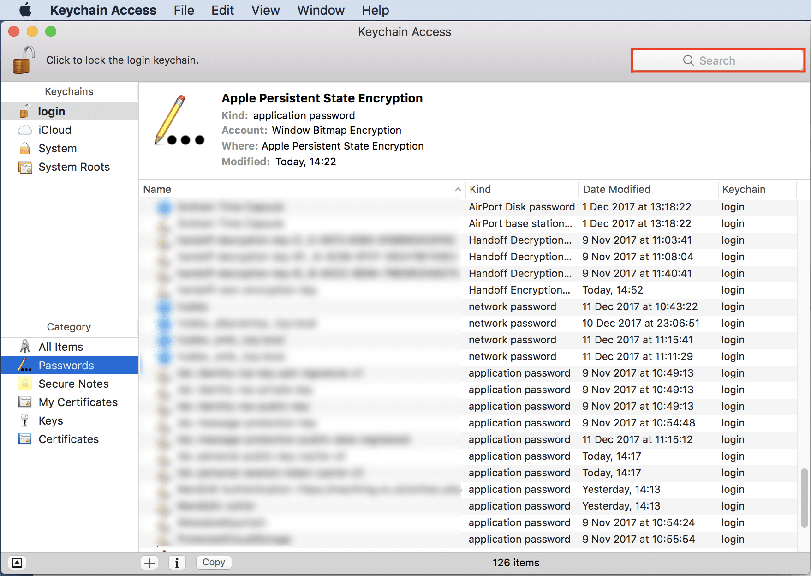
Task: Select application password dated 10:54:48
Action: (x=468, y=423)
